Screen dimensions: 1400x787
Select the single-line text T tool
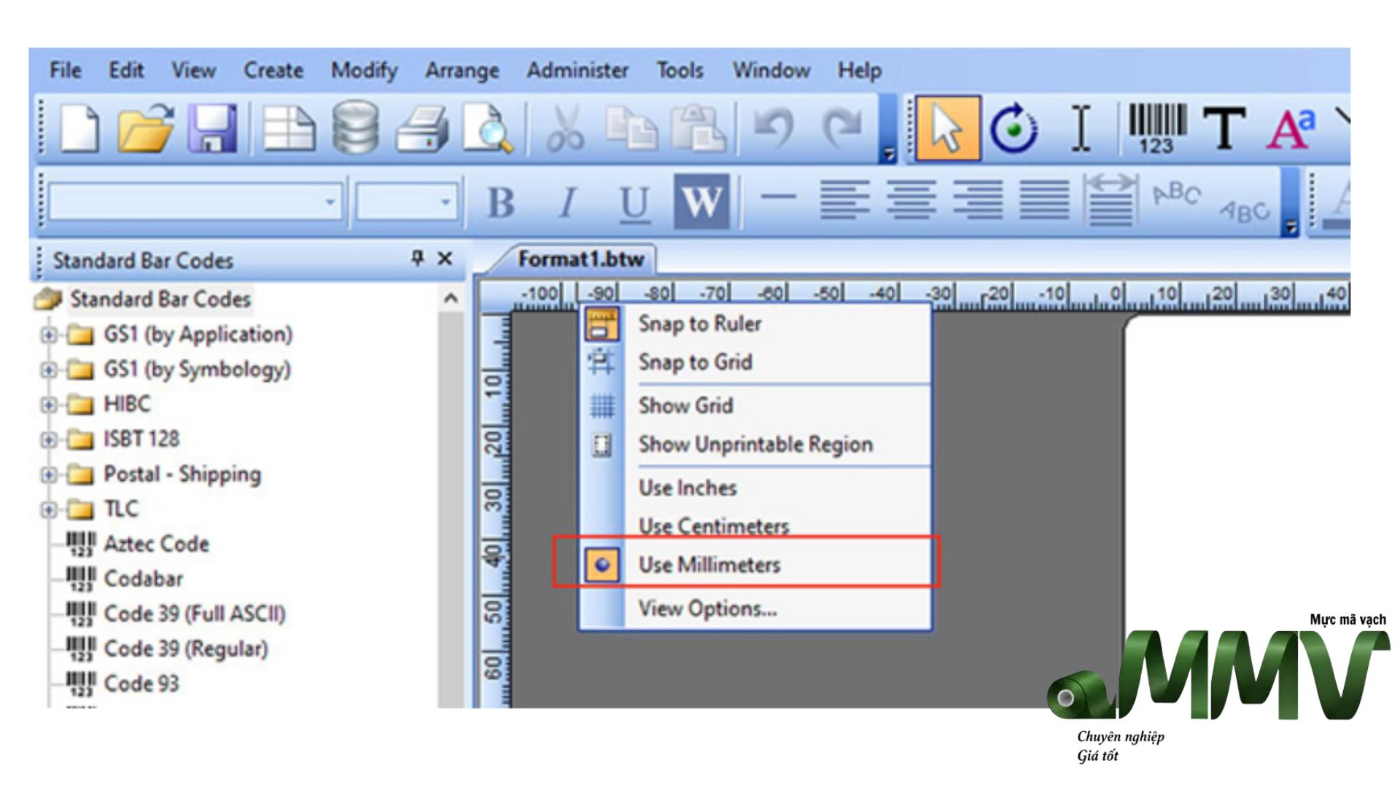coord(1224,128)
